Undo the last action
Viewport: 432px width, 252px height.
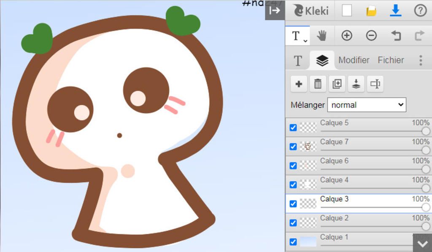(x=396, y=36)
